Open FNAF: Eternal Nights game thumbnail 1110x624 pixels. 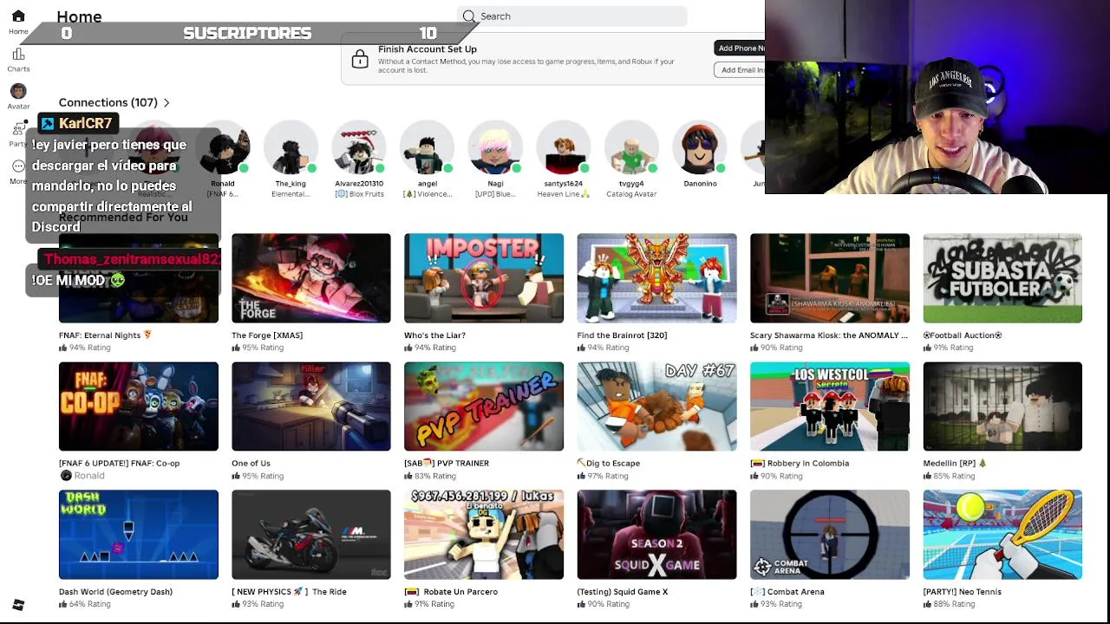[x=139, y=278]
